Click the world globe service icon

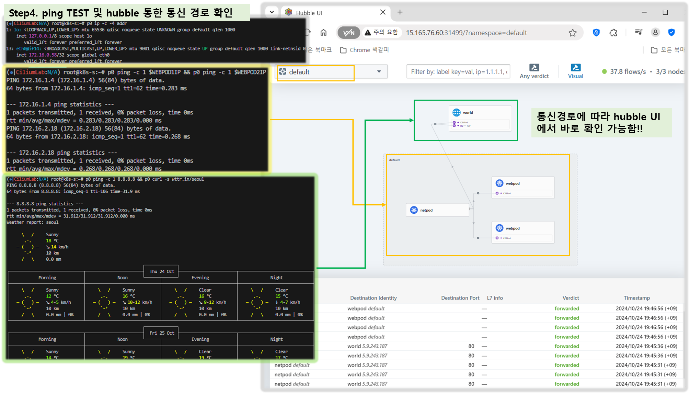pos(456,112)
